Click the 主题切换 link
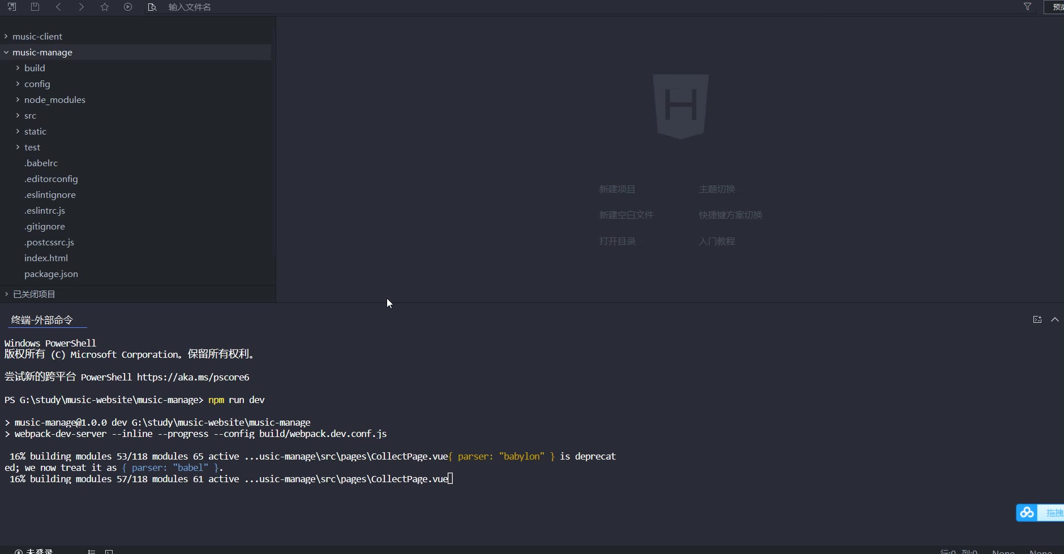1064x554 pixels. (x=717, y=189)
